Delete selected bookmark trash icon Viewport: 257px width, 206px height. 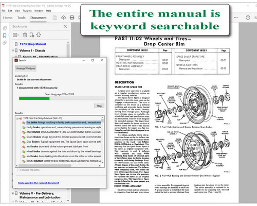[x=25, y=35]
